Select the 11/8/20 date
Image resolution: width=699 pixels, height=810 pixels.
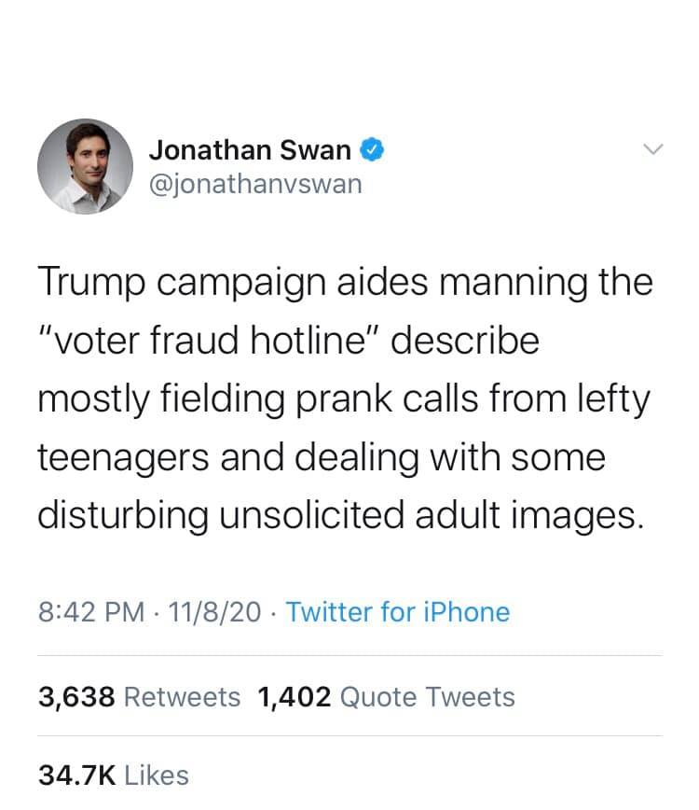(x=215, y=612)
